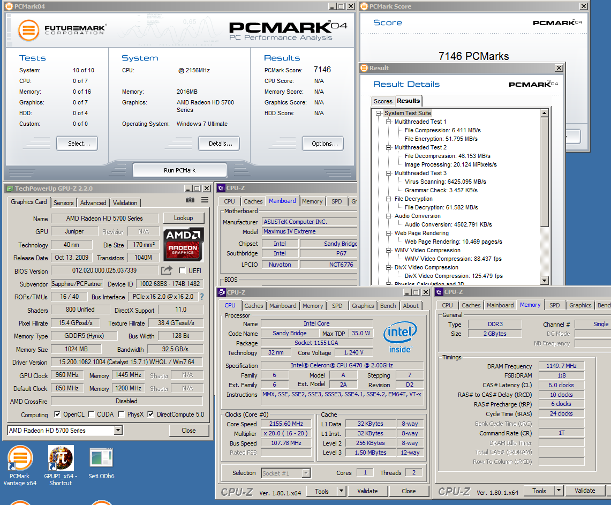Open the Validation tab in GPU-Z
Screen dimensions: 611x505
[x=125, y=202]
